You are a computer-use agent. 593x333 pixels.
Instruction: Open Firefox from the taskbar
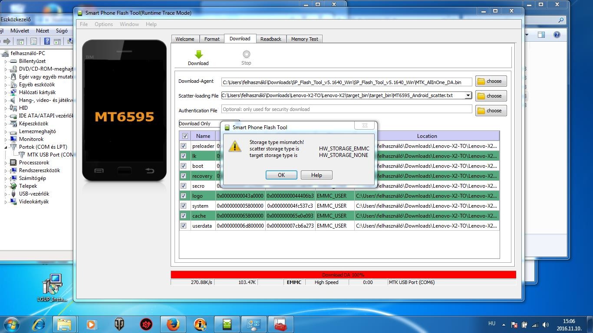click(x=173, y=324)
